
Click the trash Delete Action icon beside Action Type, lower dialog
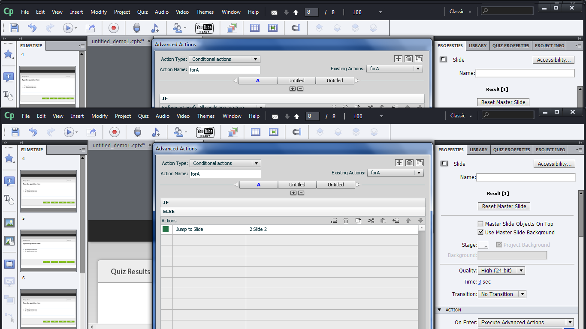[x=410, y=163]
